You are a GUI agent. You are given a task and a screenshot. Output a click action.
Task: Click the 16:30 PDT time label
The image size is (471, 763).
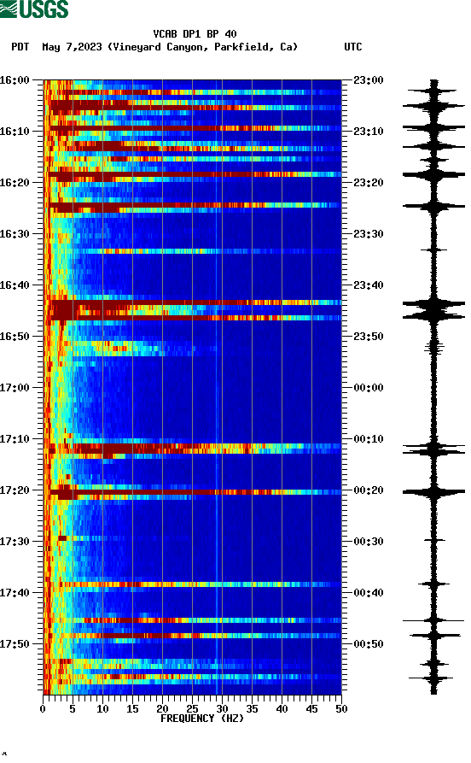pos(15,233)
